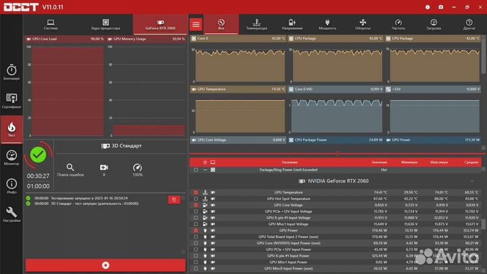Stop the running test with the red button
The height and width of the screenshot is (274, 487).
point(105,265)
